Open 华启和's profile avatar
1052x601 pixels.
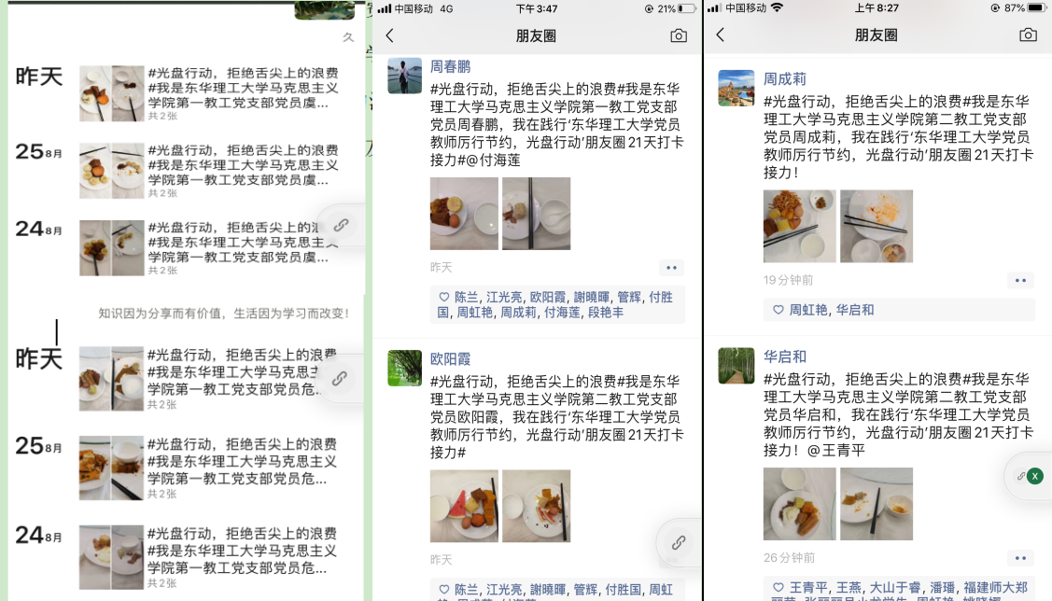[736, 366]
